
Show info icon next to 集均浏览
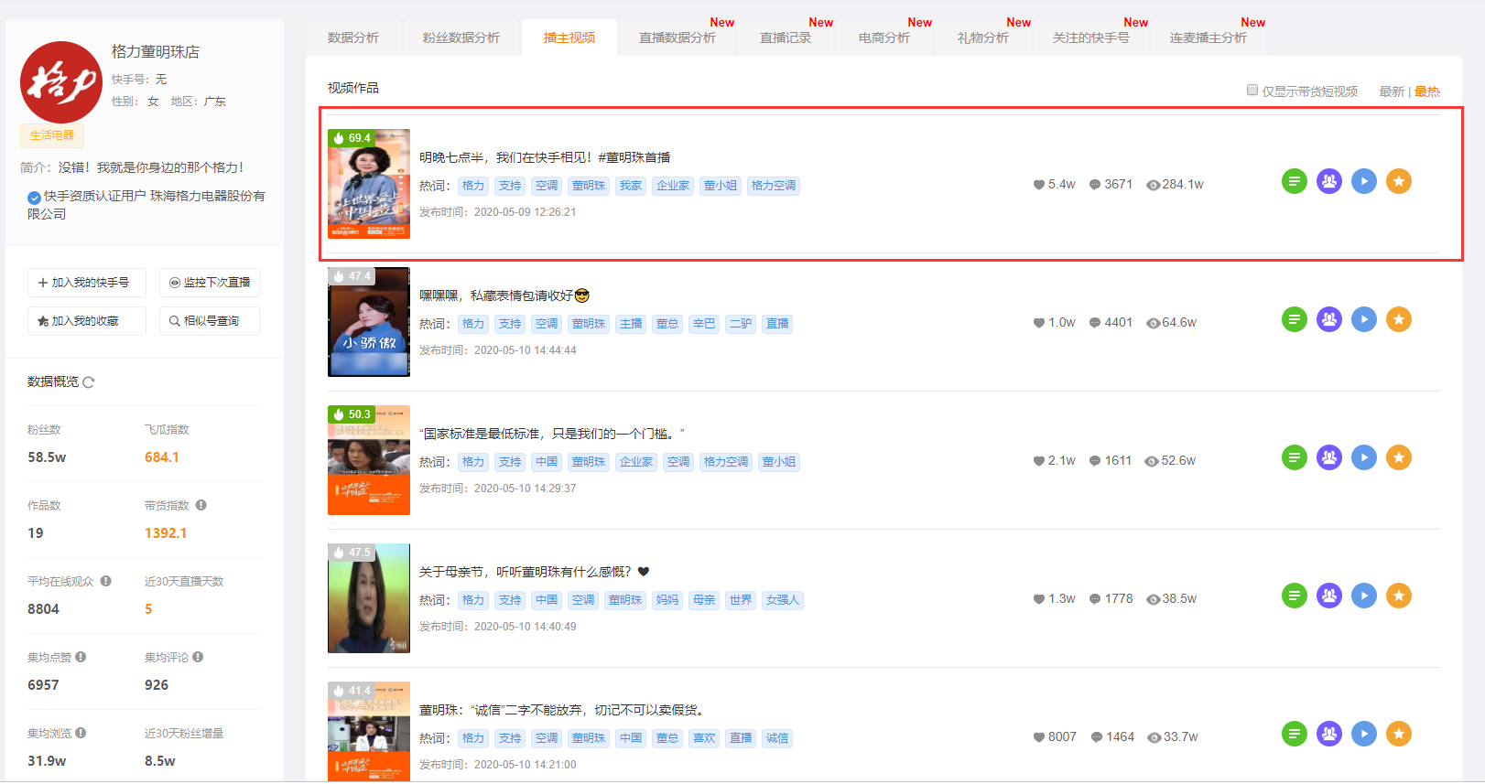click(x=81, y=733)
